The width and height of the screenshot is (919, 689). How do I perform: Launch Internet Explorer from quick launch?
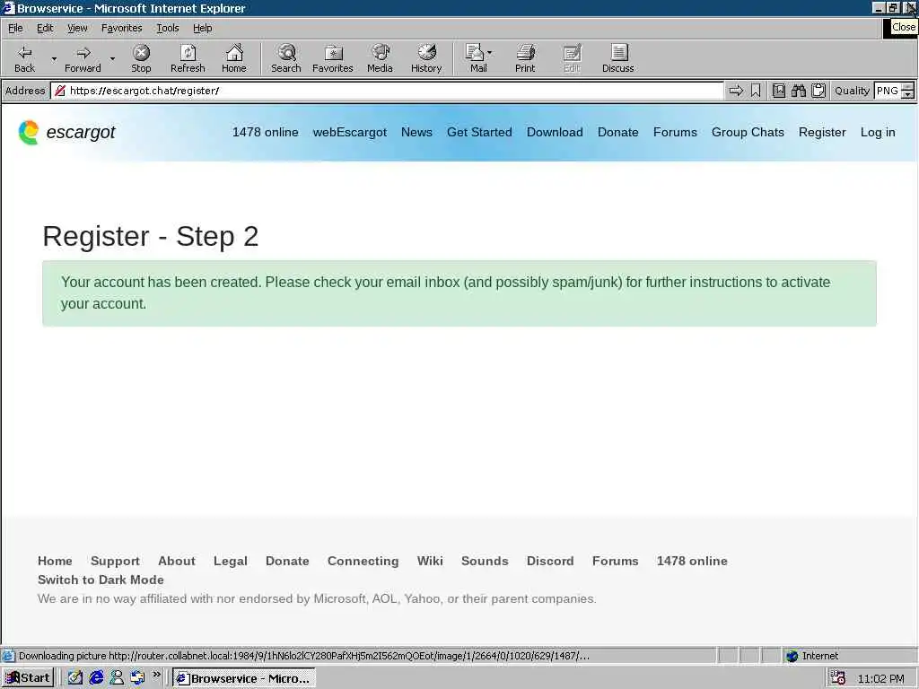coord(96,678)
